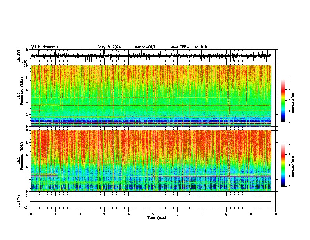
Task: Click the time axis tick label '0'
Action: tap(31, 214)
